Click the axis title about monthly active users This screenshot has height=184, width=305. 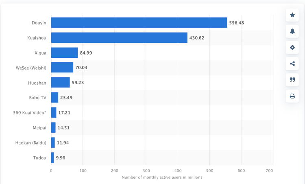coord(162,177)
